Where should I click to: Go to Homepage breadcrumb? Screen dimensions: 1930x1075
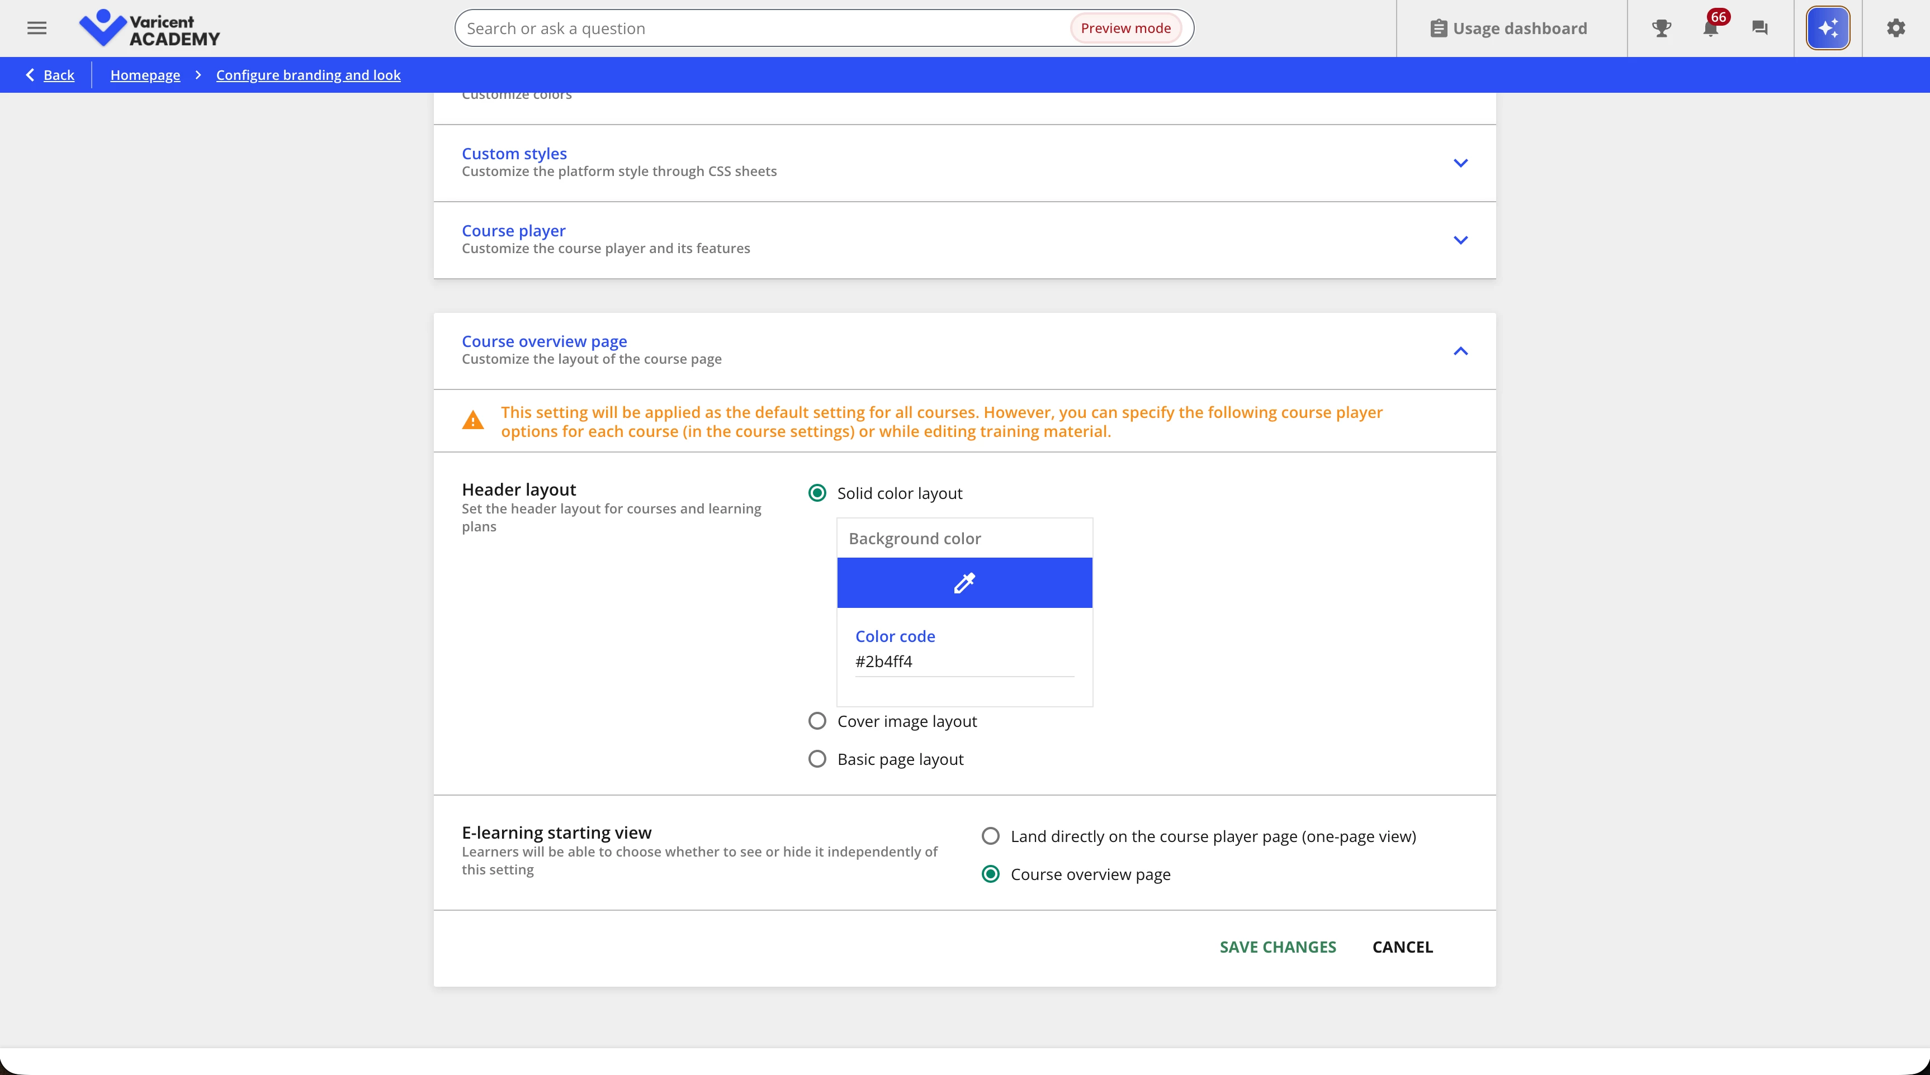(145, 75)
